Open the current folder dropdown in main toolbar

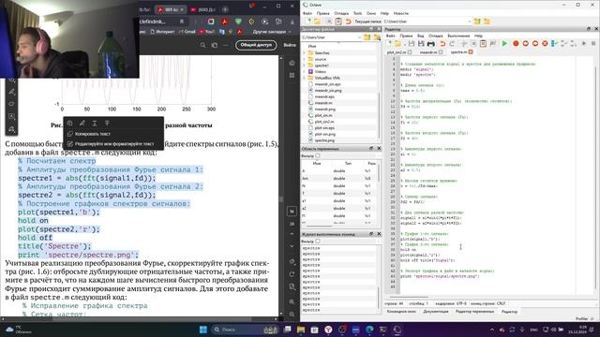point(469,22)
